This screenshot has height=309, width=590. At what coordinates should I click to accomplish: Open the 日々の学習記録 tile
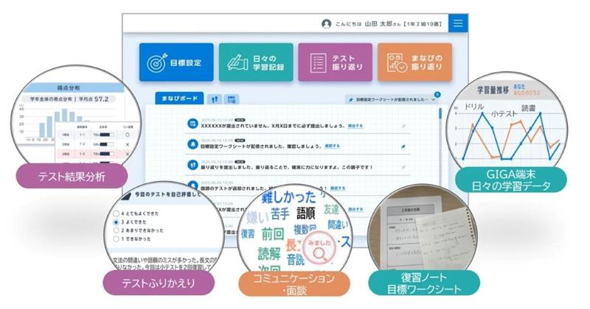pos(255,62)
